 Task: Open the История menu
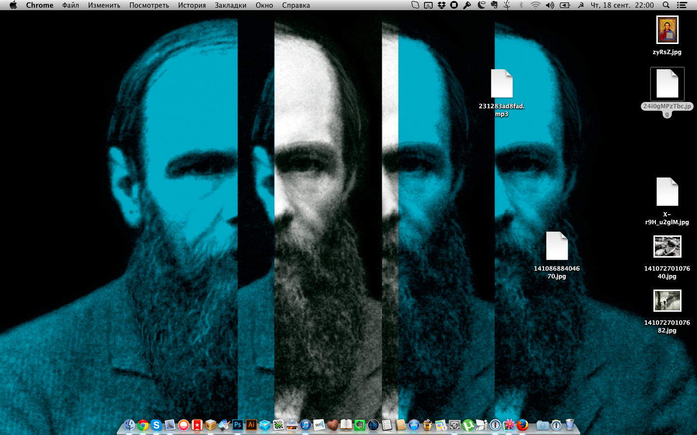192,5
